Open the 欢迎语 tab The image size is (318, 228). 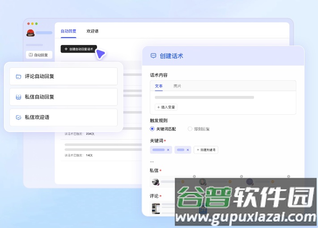(93, 31)
